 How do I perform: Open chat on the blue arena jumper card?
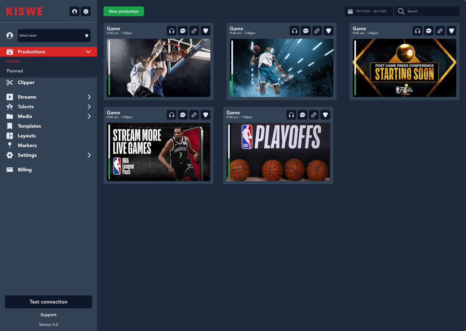306,31
